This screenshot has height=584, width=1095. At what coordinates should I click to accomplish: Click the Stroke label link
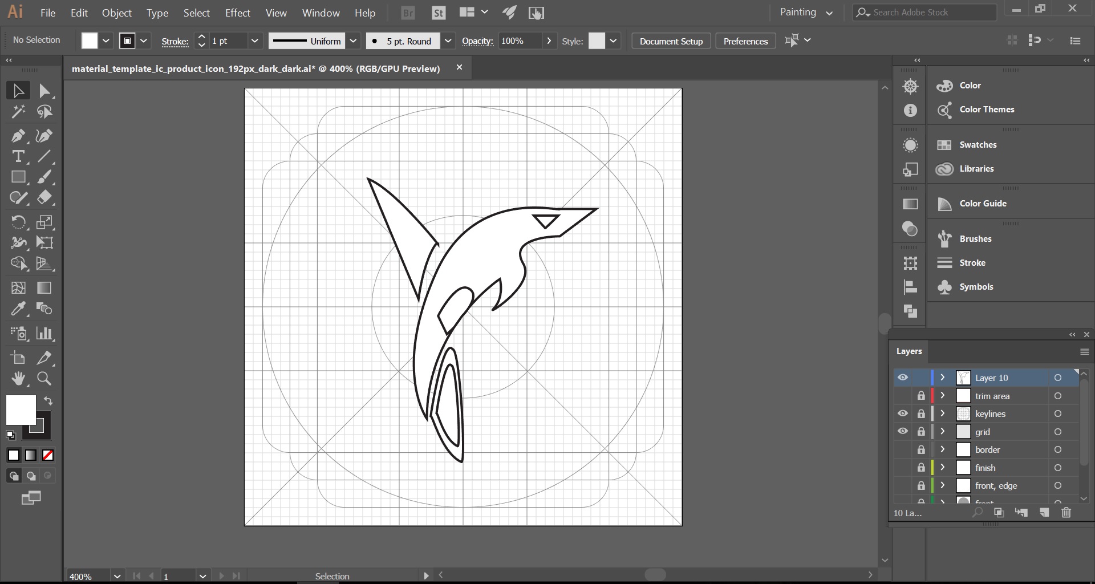tap(175, 41)
